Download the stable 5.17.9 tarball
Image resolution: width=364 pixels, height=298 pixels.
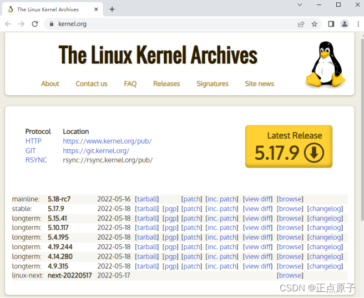tap(146, 209)
